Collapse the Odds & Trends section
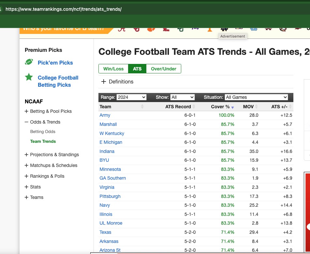This screenshot has height=254, width=310. [x=26, y=122]
